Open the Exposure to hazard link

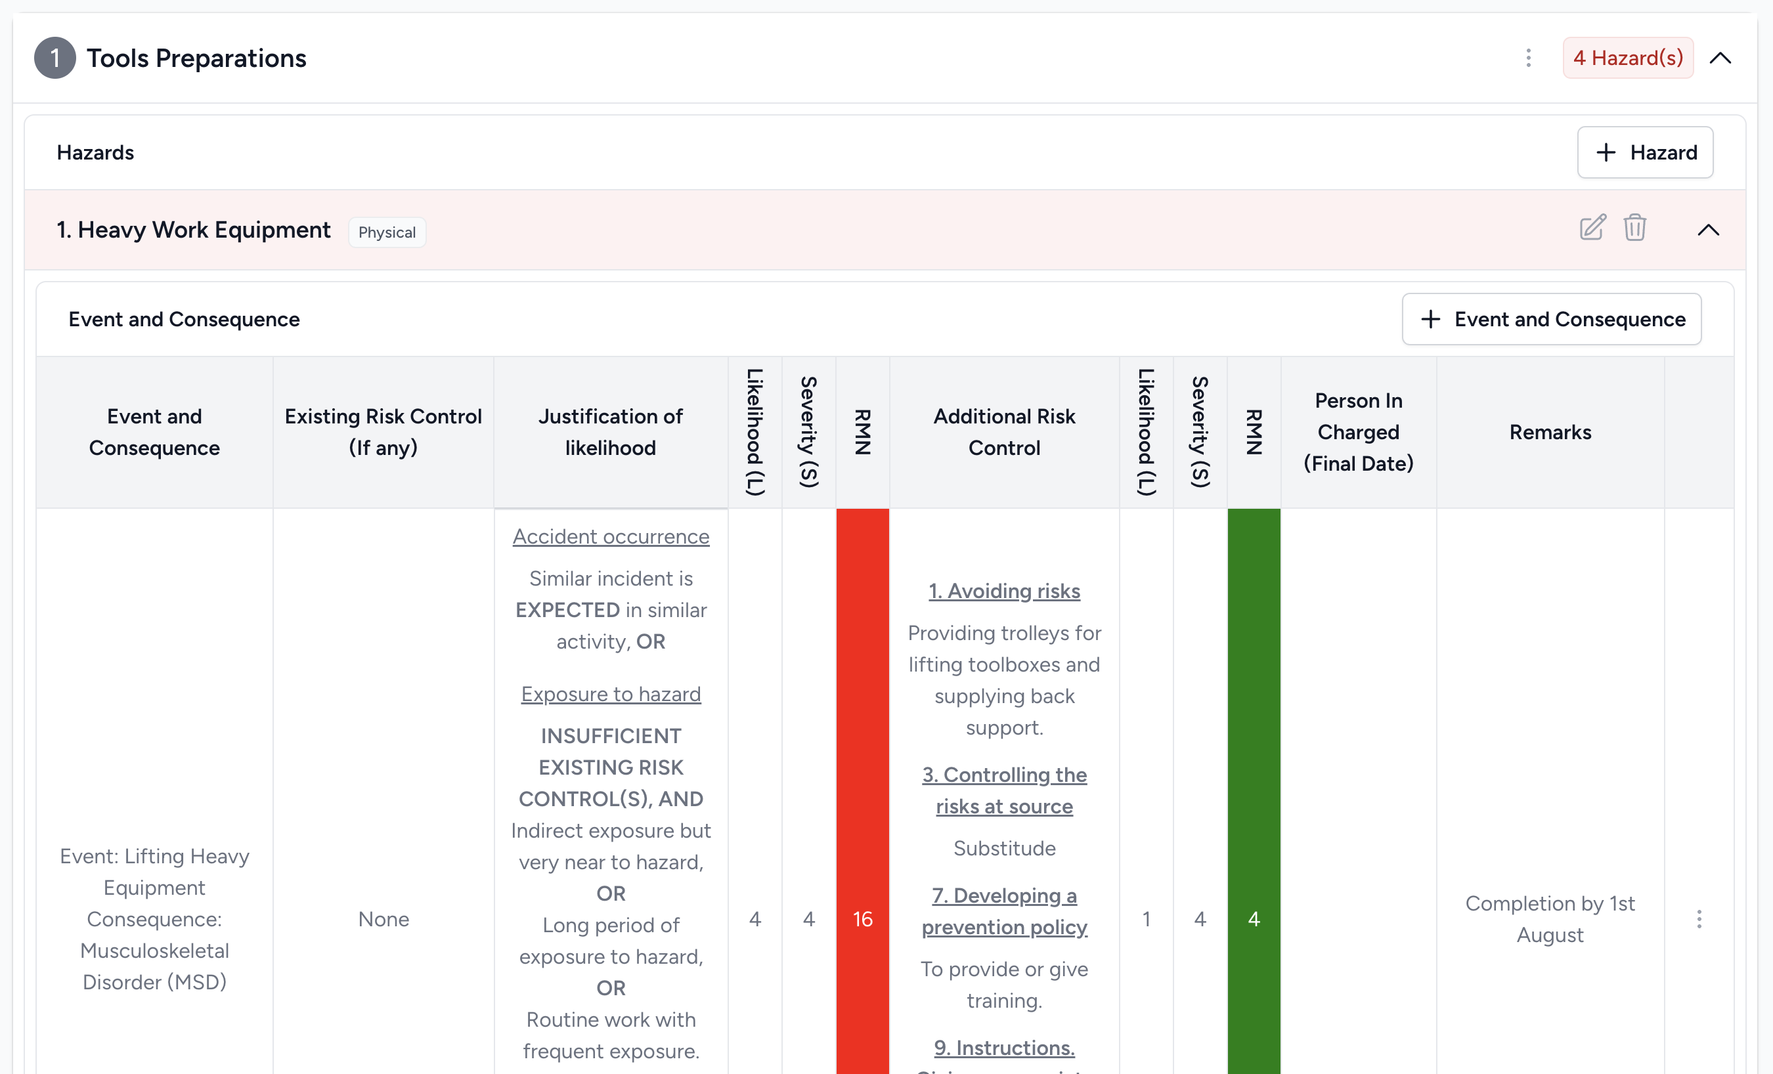[x=610, y=693]
